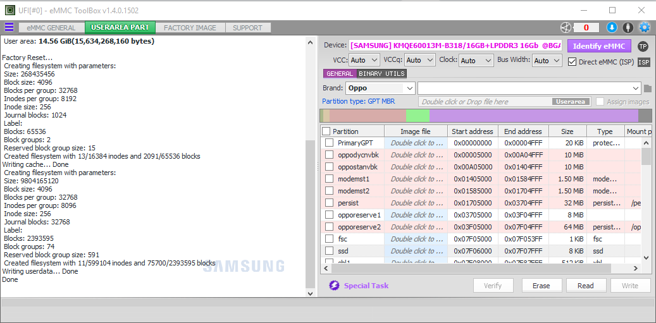Sort by the Start address column header
656x323 pixels.
473,131
